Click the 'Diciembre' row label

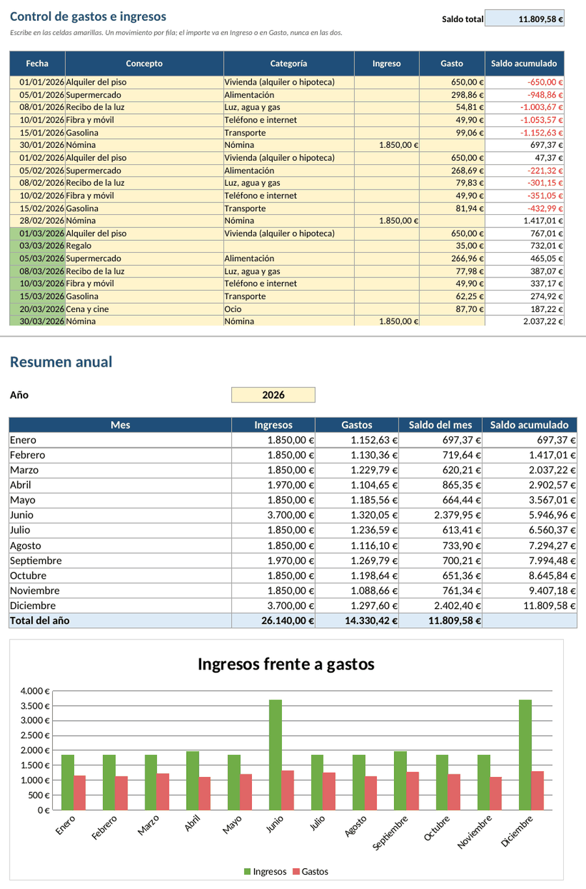(120, 606)
